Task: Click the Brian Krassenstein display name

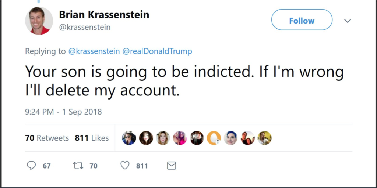Action: pos(104,15)
